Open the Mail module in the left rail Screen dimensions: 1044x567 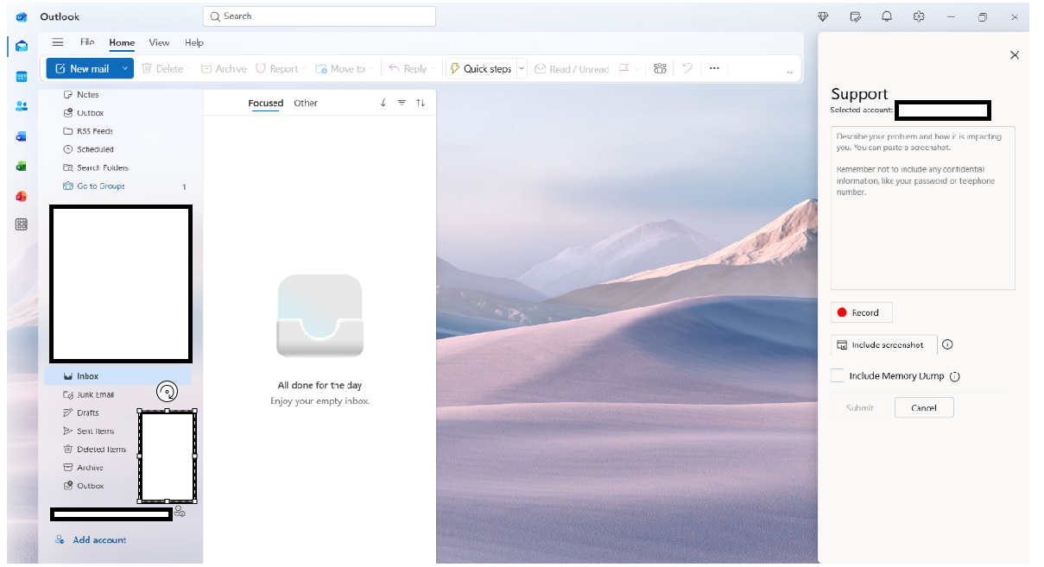tap(22, 47)
